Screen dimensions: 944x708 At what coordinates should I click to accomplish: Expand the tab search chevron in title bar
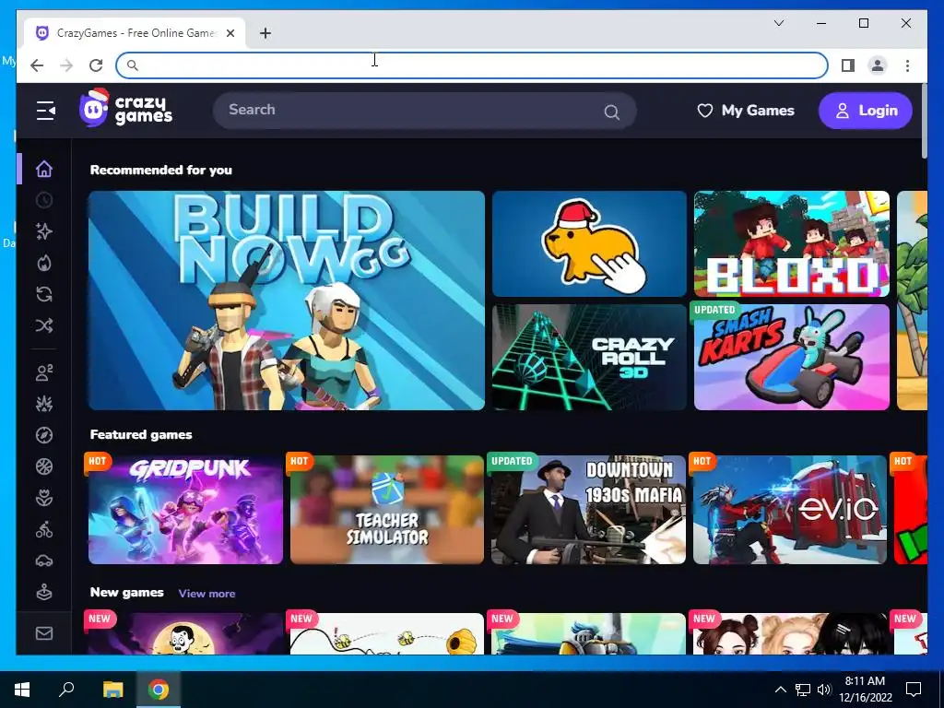click(778, 23)
